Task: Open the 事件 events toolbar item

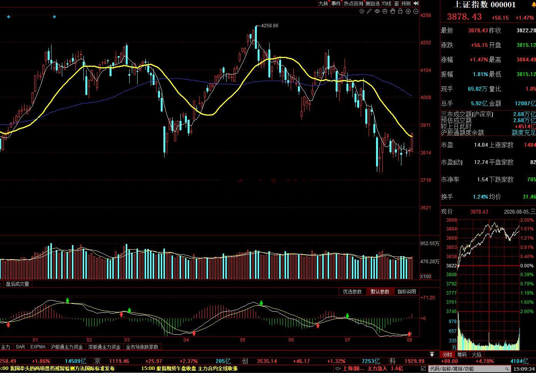Action: [336, 3]
